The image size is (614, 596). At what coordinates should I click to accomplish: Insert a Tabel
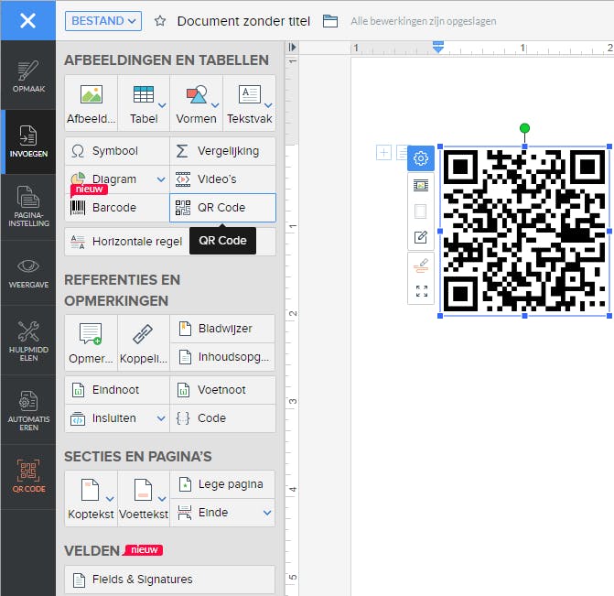(144, 103)
